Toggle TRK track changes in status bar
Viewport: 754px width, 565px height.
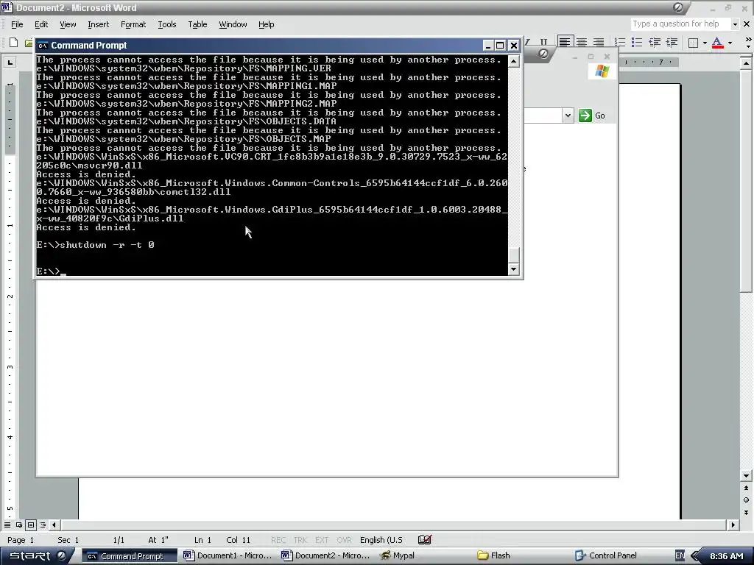coord(300,540)
